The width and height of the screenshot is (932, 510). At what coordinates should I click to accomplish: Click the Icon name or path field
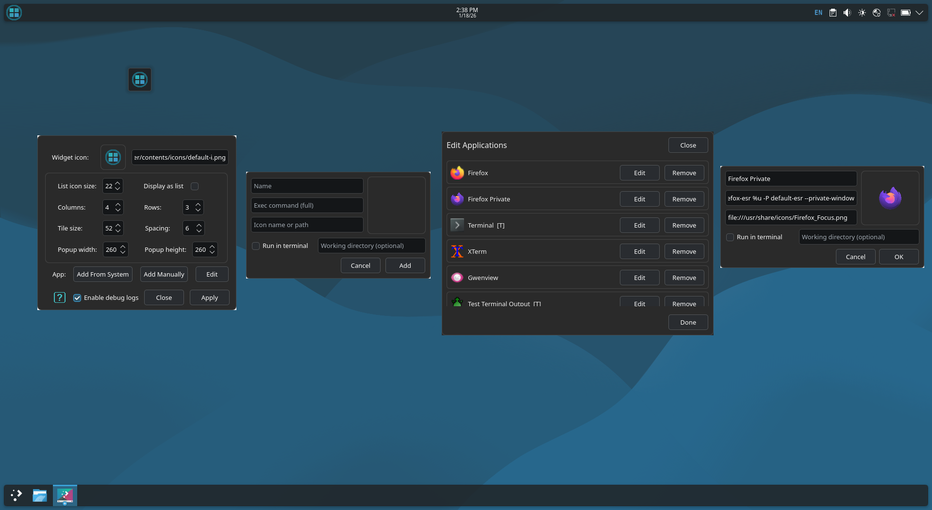click(x=307, y=225)
